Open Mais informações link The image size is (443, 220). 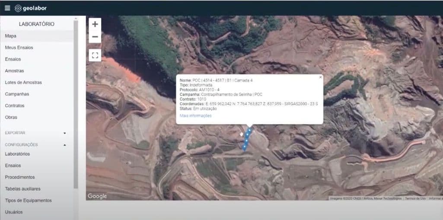(x=195, y=115)
